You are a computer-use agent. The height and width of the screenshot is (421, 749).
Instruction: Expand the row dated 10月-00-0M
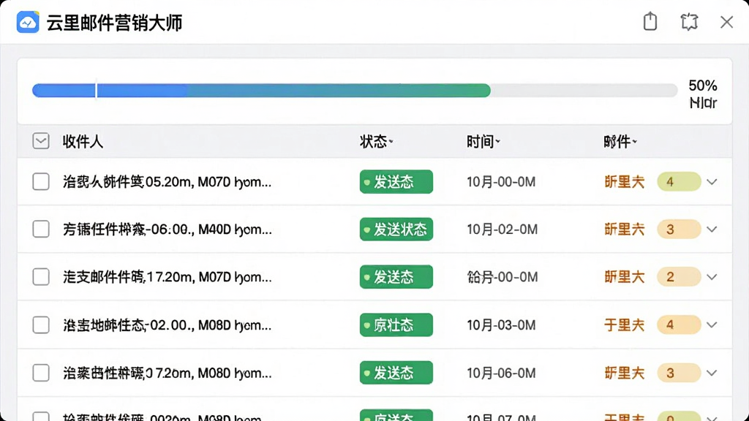(x=712, y=182)
